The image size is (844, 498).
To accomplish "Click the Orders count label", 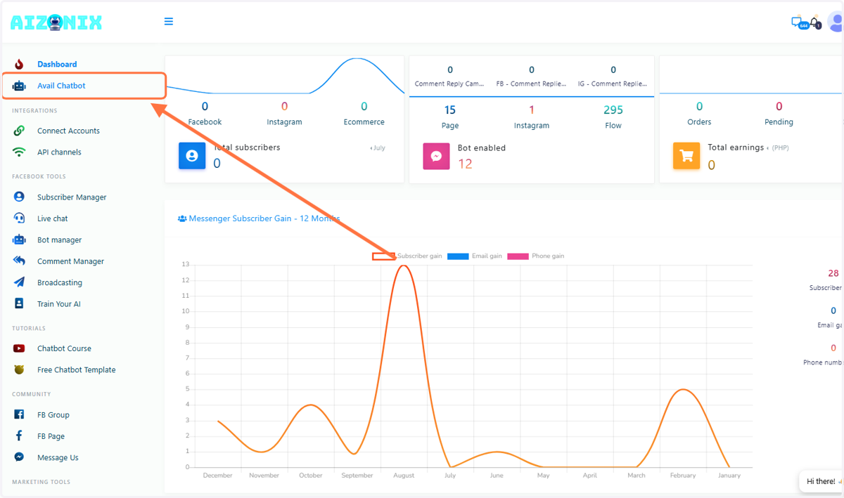I will pos(699,122).
